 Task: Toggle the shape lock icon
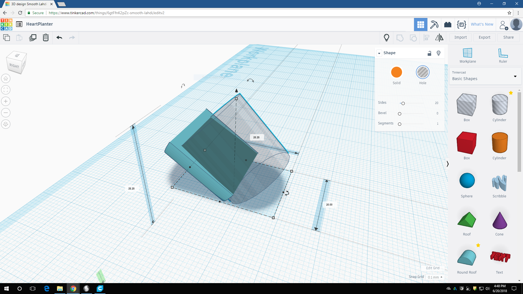pos(429,53)
